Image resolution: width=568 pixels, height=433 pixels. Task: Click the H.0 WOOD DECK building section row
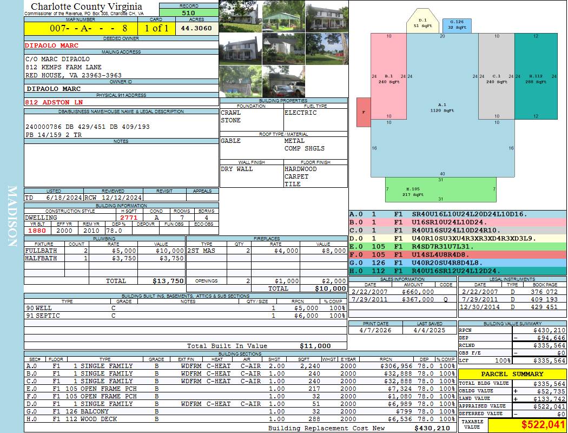[x=241, y=419]
